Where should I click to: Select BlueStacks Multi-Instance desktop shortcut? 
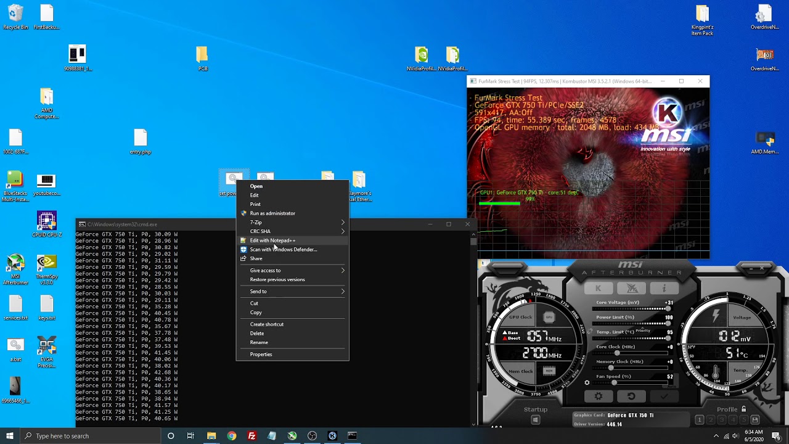coord(15,187)
